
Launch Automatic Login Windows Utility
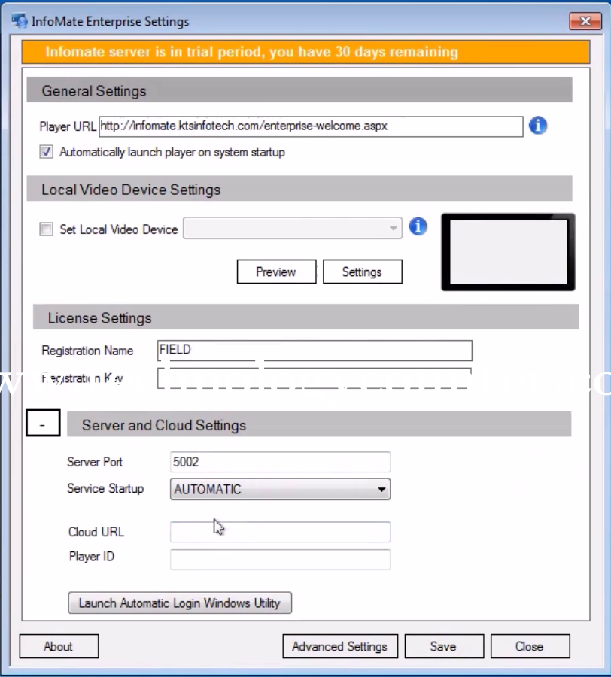pyautogui.click(x=180, y=603)
